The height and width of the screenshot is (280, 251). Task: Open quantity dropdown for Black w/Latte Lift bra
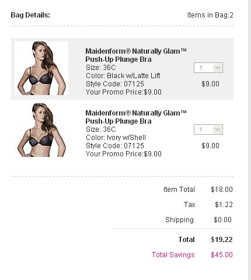[208, 68]
